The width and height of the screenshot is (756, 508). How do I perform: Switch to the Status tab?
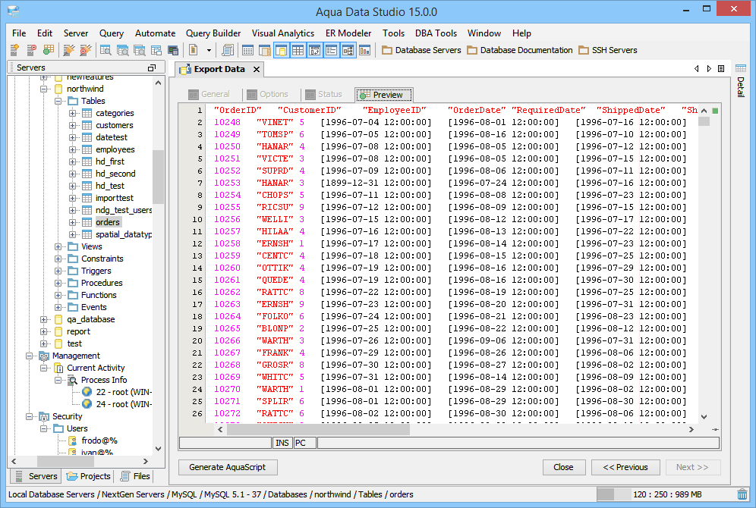324,94
